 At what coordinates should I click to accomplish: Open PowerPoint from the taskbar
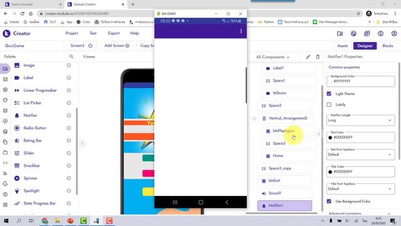tap(71, 220)
